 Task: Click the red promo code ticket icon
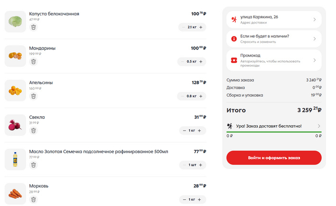click(x=234, y=61)
